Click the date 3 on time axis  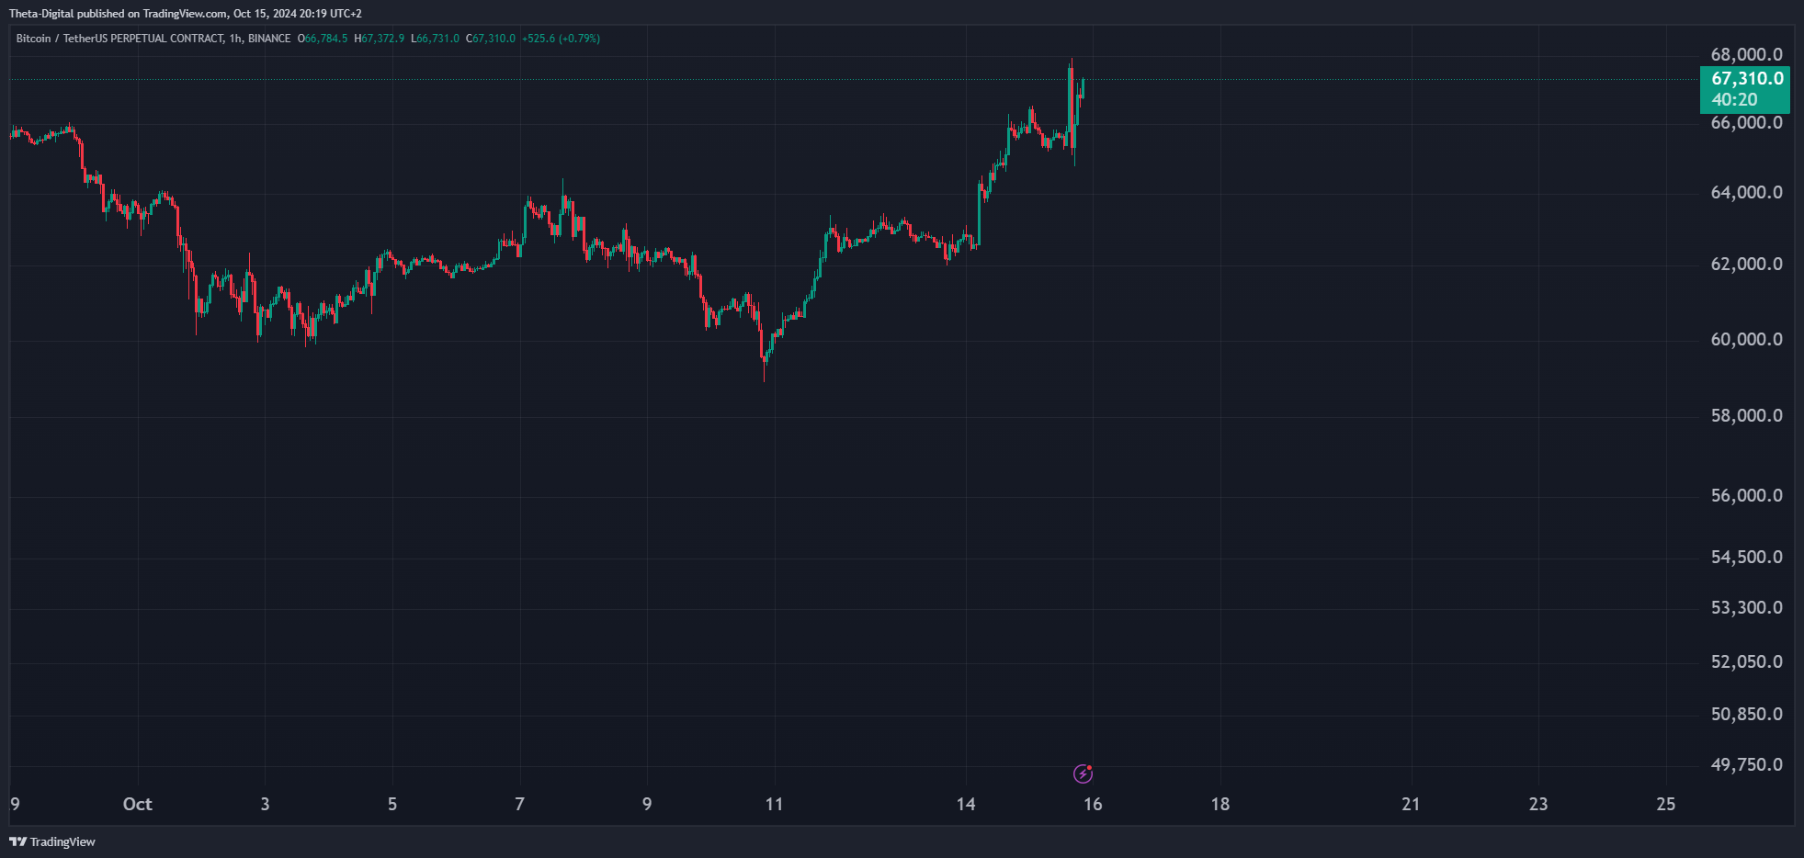266,804
